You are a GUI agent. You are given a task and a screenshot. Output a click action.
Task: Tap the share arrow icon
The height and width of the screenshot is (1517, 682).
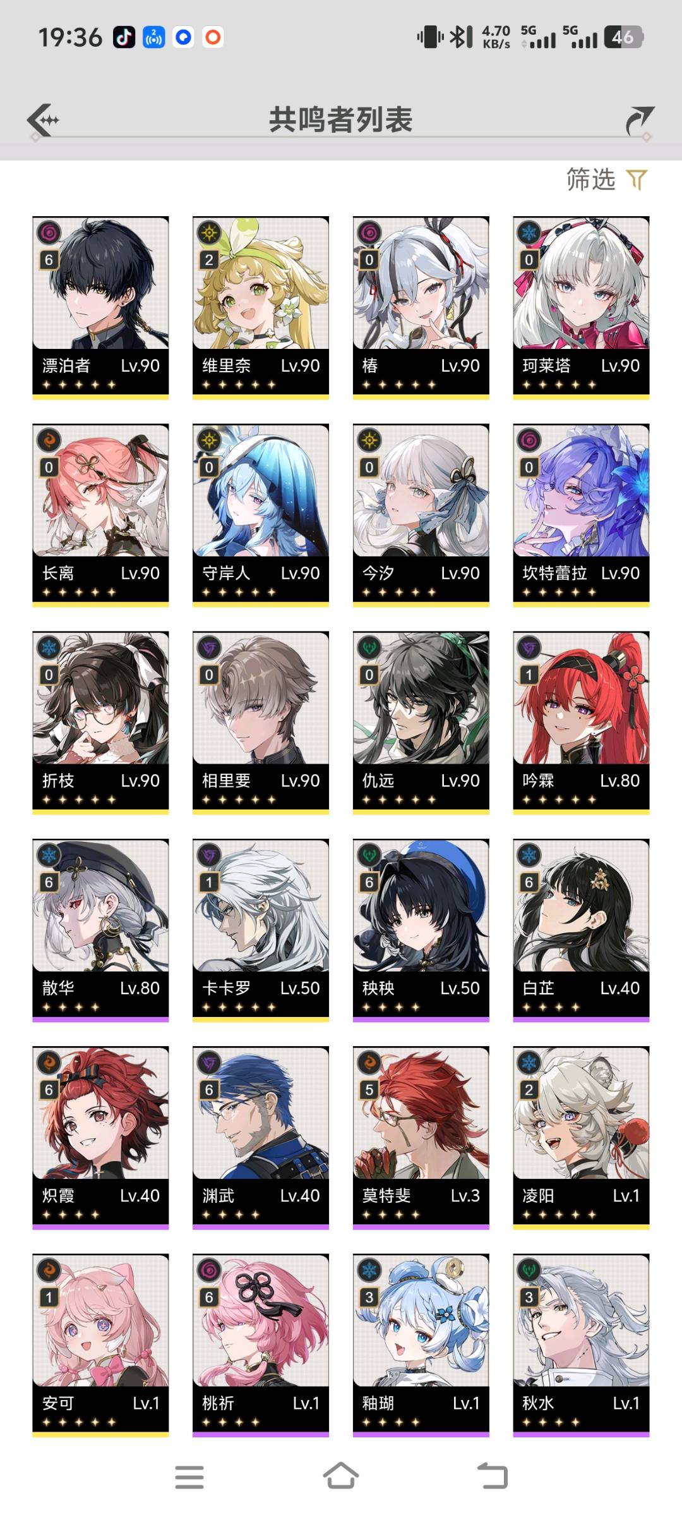[x=639, y=121]
